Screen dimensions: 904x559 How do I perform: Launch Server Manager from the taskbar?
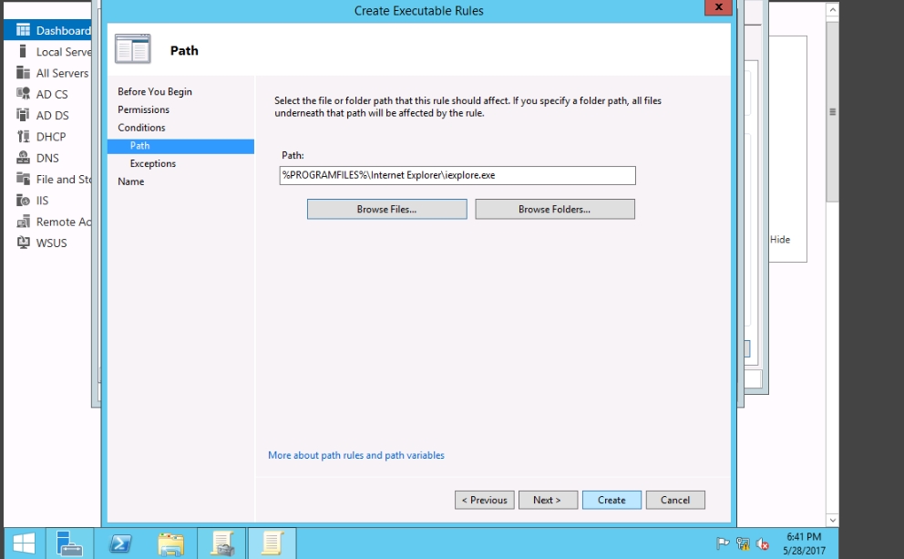pos(70,543)
